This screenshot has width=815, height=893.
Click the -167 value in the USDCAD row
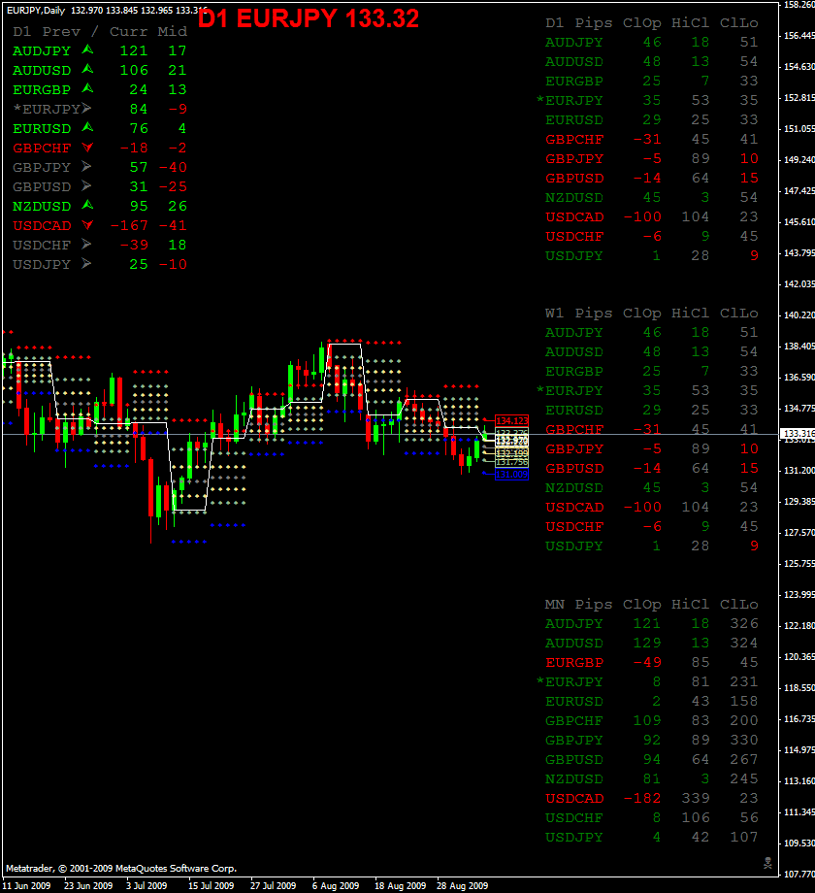click(129, 225)
